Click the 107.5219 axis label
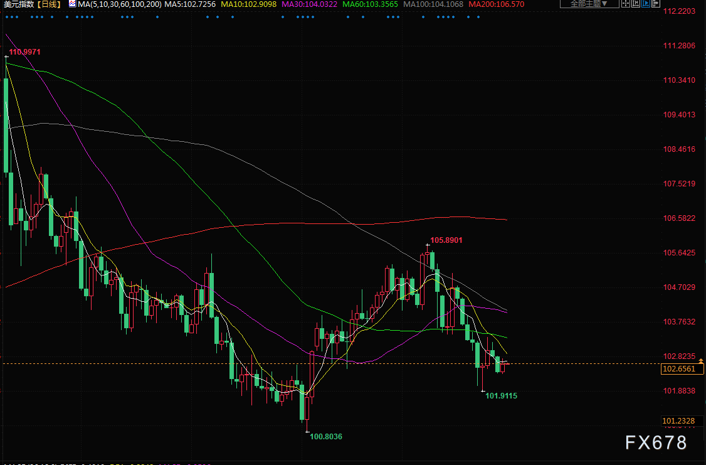 (679, 183)
